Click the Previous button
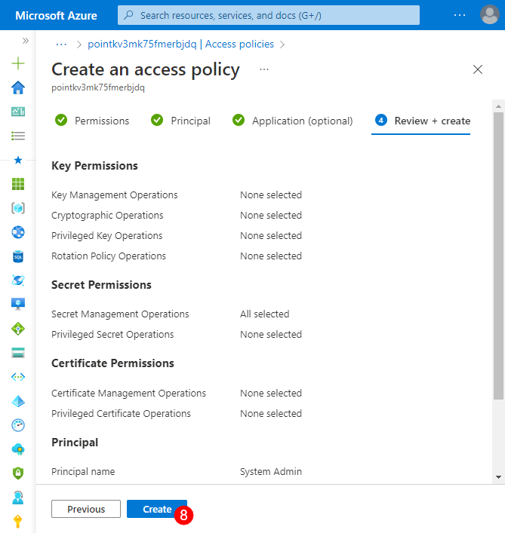This screenshot has height=533, width=505. point(86,509)
